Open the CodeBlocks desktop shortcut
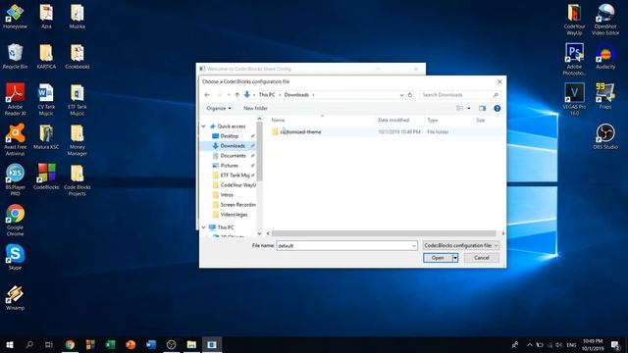This screenshot has height=353, width=628. pyautogui.click(x=46, y=176)
